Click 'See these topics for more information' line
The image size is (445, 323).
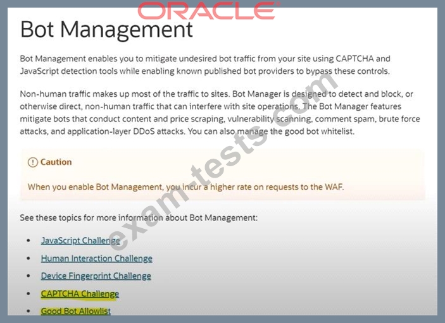coord(139,218)
